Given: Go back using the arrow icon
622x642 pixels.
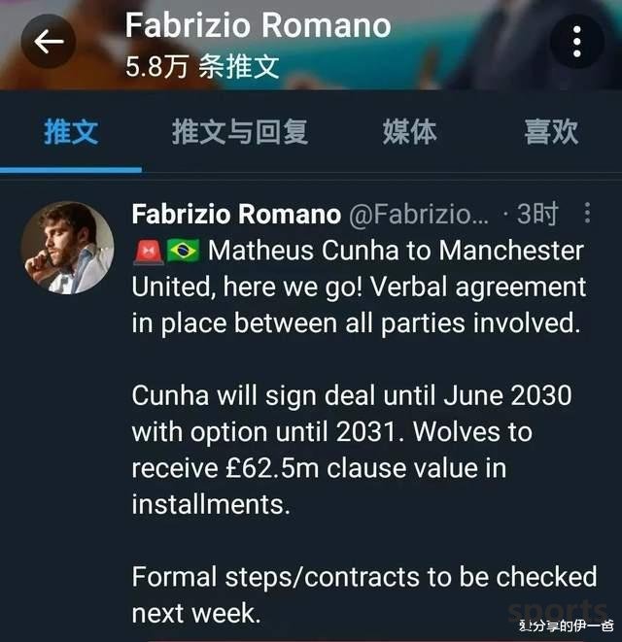Looking at the screenshot, I should click(49, 42).
